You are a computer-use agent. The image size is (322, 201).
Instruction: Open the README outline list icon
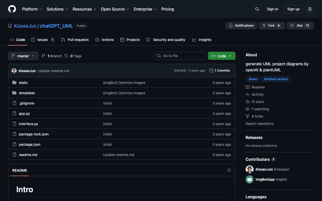[x=229, y=170]
